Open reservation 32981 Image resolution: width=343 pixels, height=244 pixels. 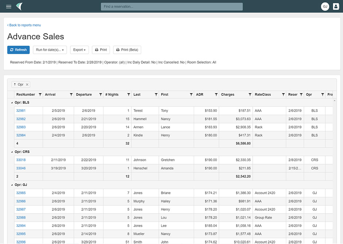click(x=21, y=111)
